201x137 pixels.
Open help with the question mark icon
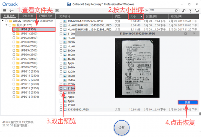point(190,11)
